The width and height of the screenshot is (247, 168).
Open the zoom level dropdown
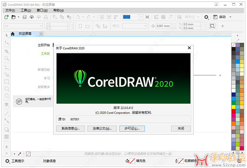click(x=141, y=17)
